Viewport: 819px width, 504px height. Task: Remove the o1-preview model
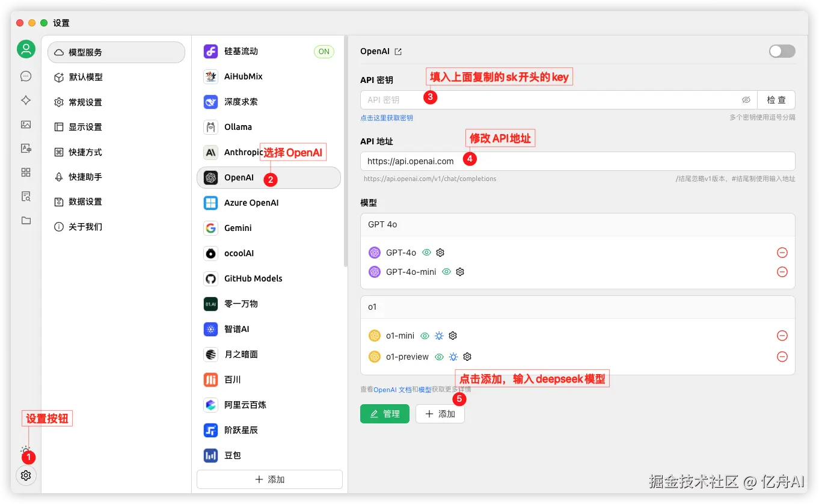782,357
